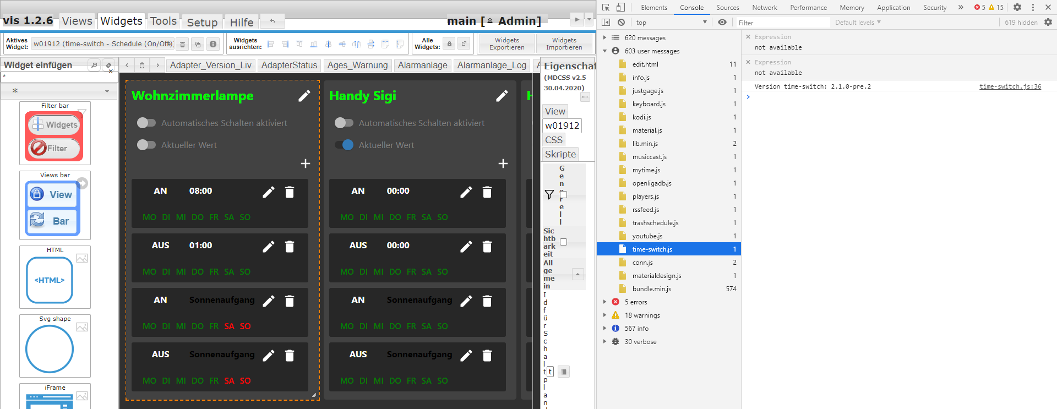Open the Aktives Widget dropdown
The width and height of the screenshot is (1057, 409).
(x=103, y=44)
